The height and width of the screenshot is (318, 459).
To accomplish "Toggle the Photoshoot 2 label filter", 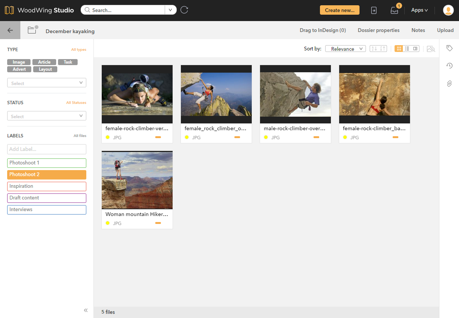I will [47, 175].
